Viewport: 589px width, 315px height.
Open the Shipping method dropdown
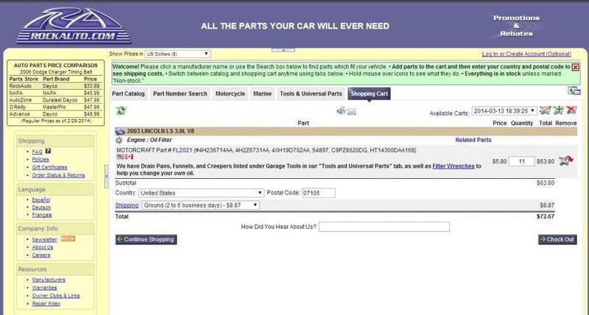(201, 206)
